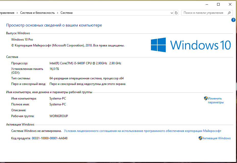Viewport: 237px width, 163px height.
Task: Select the Полное имя value Systema-PC
Action: click(58, 104)
